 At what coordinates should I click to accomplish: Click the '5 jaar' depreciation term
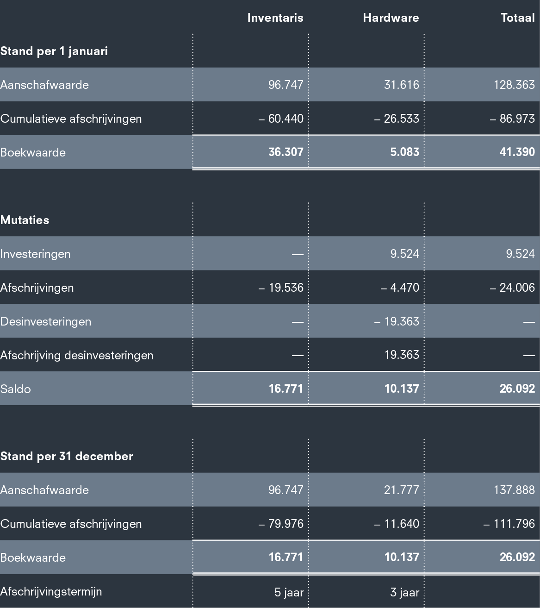[x=289, y=592]
